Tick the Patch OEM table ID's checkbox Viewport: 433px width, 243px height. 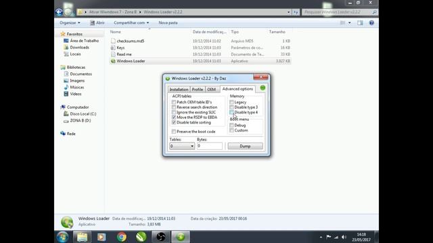point(174,102)
